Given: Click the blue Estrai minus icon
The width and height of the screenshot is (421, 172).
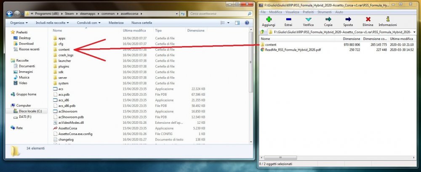Looking at the screenshot, I should pos(288,19).
